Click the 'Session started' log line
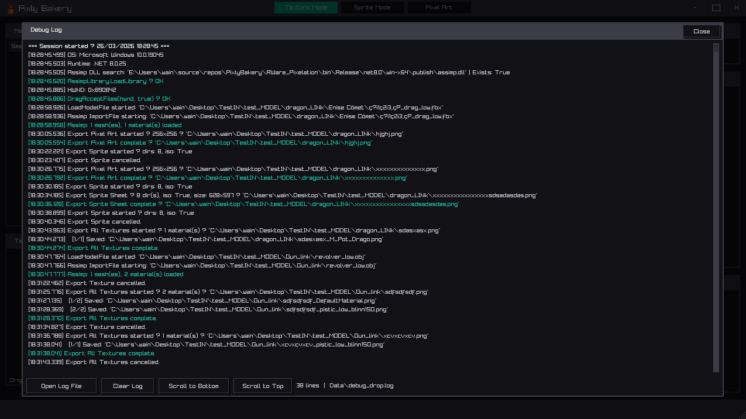The height and width of the screenshot is (419, 746). [x=98, y=46]
